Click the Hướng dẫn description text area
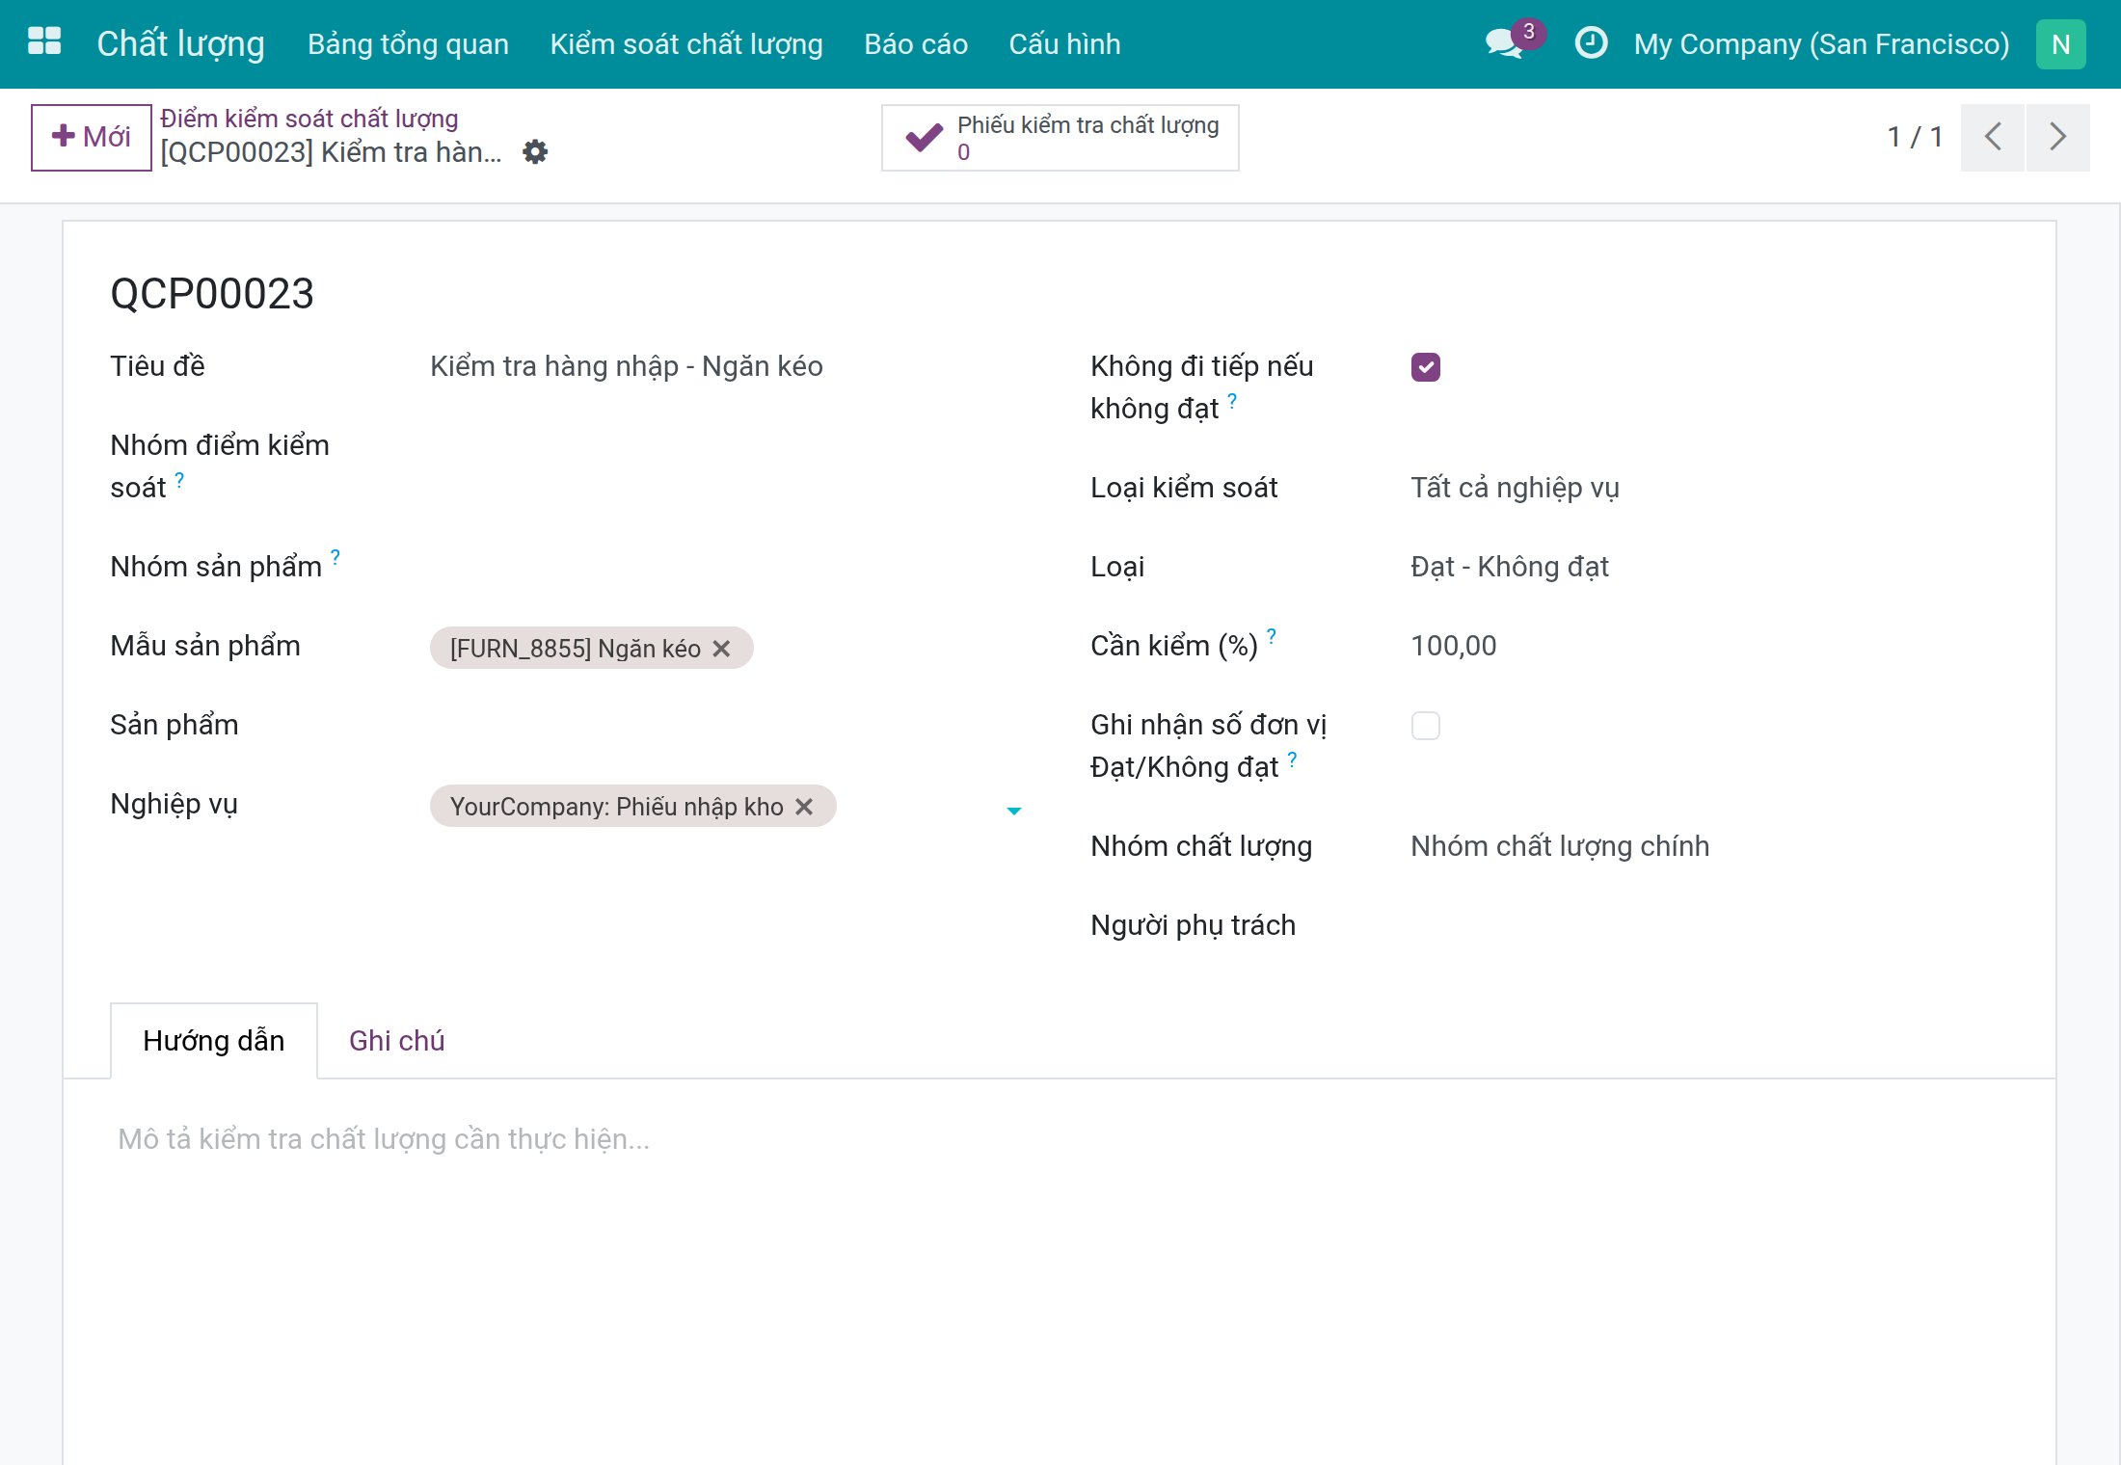2121x1465 pixels. pyautogui.click(x=1059, y=1139)
